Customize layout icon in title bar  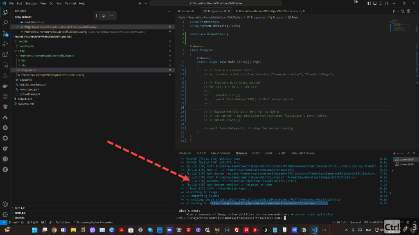coord(386,3)
